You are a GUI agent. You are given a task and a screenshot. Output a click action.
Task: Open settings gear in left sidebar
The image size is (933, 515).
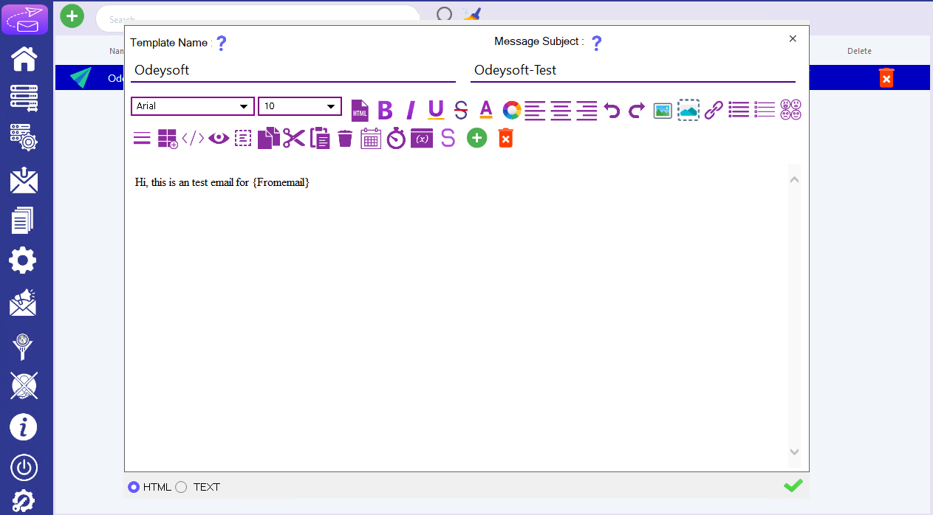point(23,260)
